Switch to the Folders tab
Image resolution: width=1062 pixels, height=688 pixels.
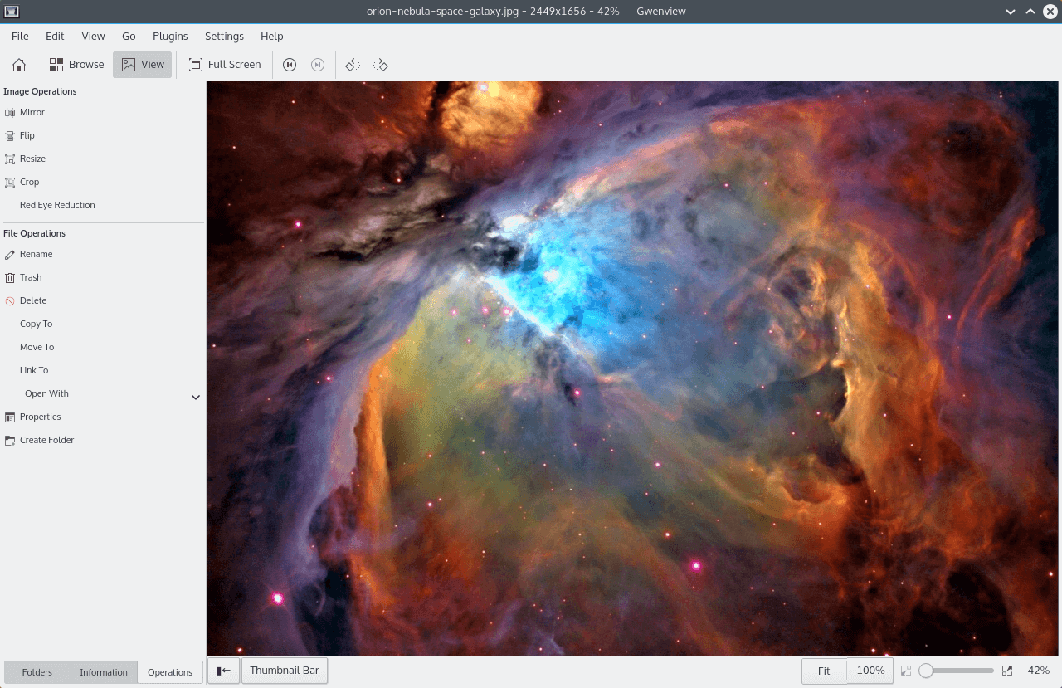(x=37, y=672)
